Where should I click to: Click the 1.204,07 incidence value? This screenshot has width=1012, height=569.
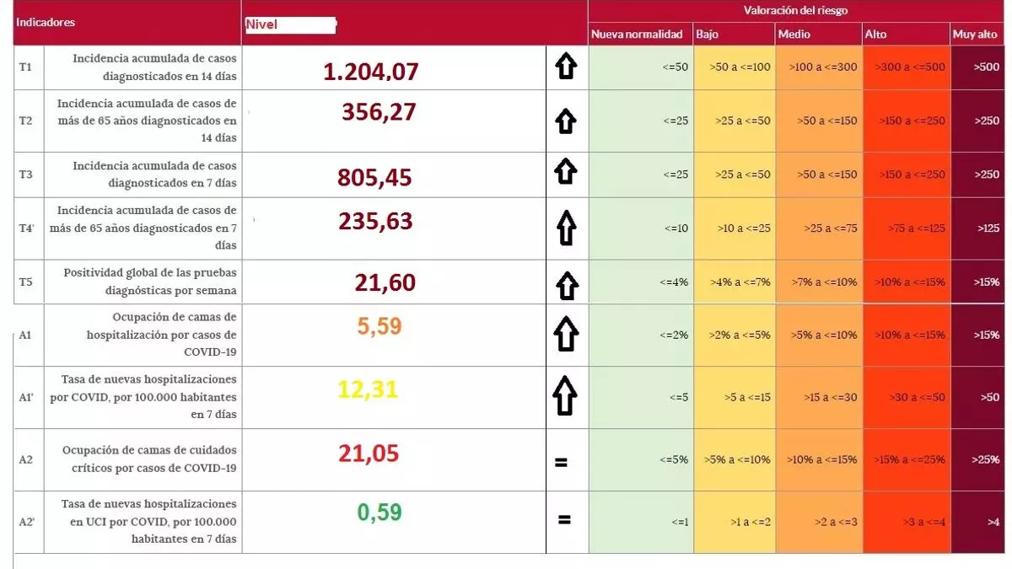click(371, 72)
